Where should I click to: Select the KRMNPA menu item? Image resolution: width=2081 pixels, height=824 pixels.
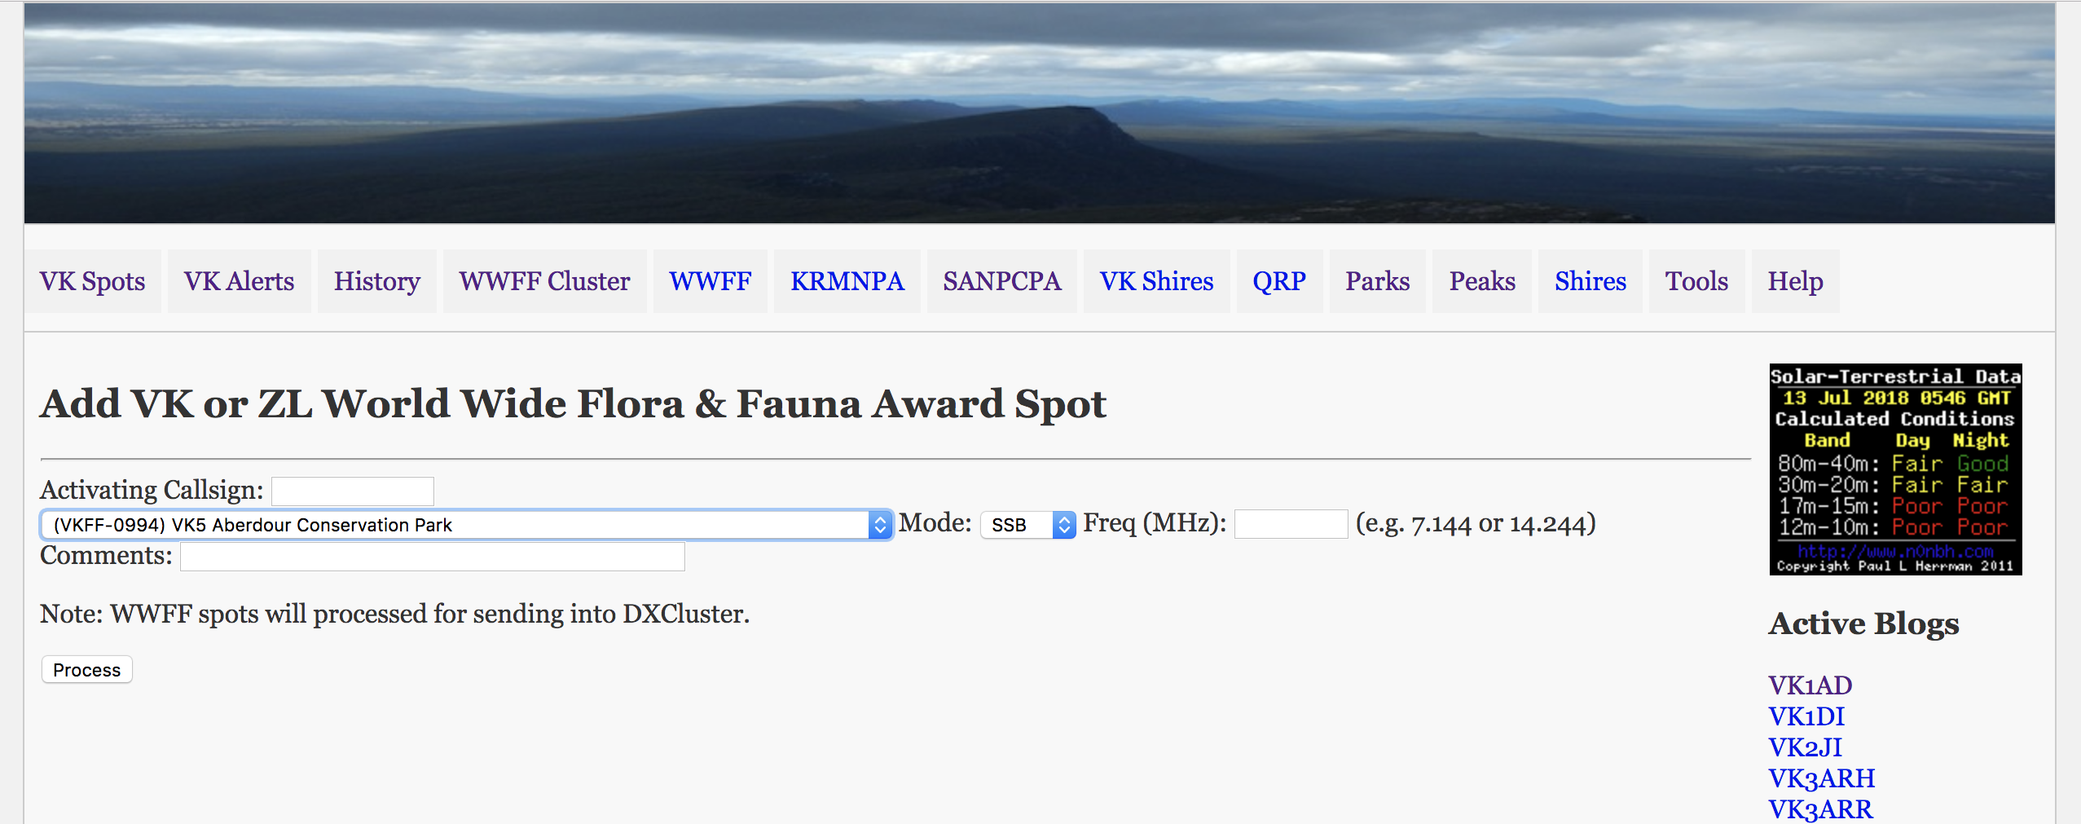847,281
